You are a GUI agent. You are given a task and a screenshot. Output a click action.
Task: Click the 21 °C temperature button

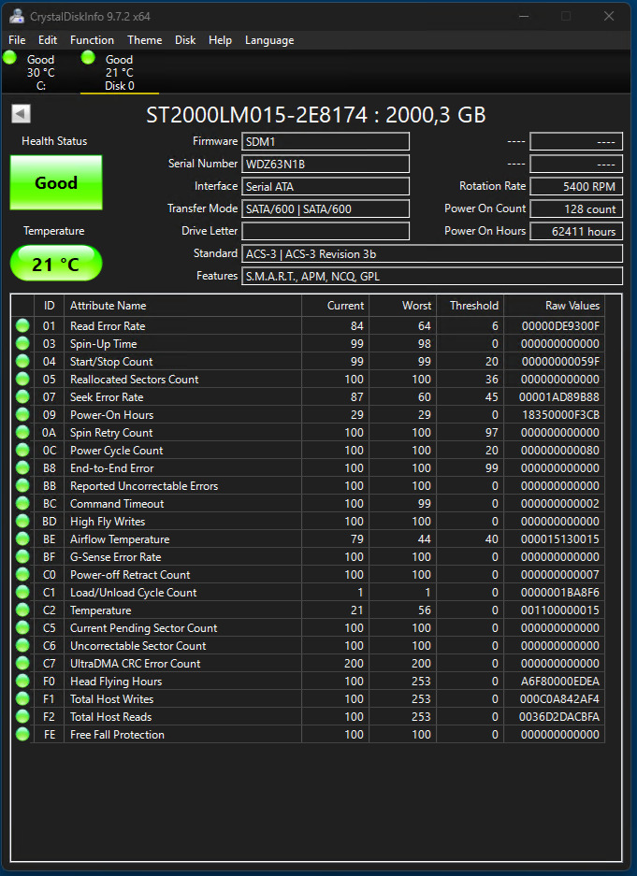(x=56, y=263)
